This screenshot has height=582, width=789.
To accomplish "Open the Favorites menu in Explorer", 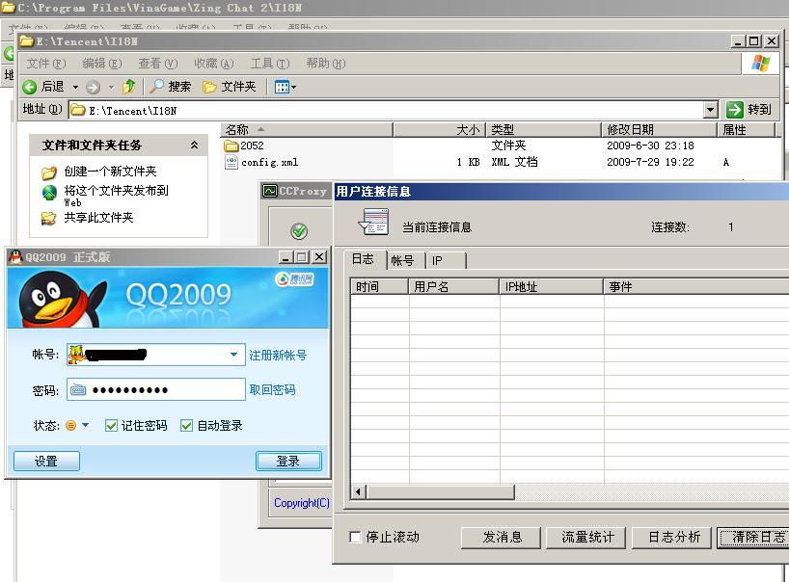I will point(214,64).
